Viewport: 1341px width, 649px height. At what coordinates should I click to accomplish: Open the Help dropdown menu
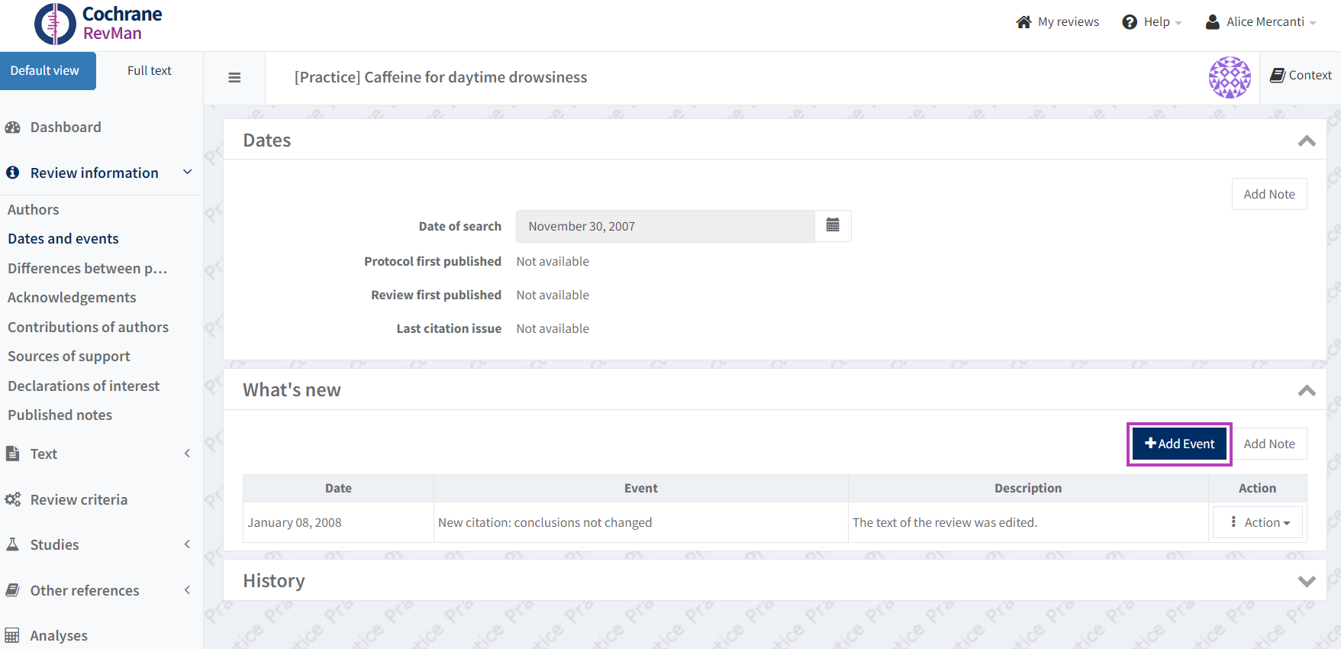1152,22
